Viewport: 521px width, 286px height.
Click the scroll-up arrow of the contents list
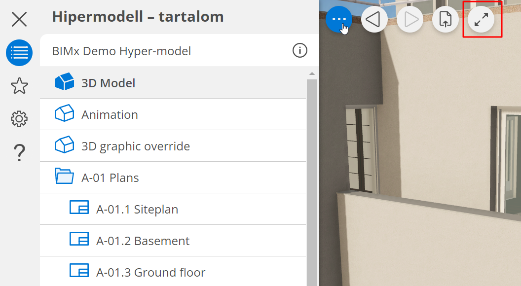[x=312, y=74]
